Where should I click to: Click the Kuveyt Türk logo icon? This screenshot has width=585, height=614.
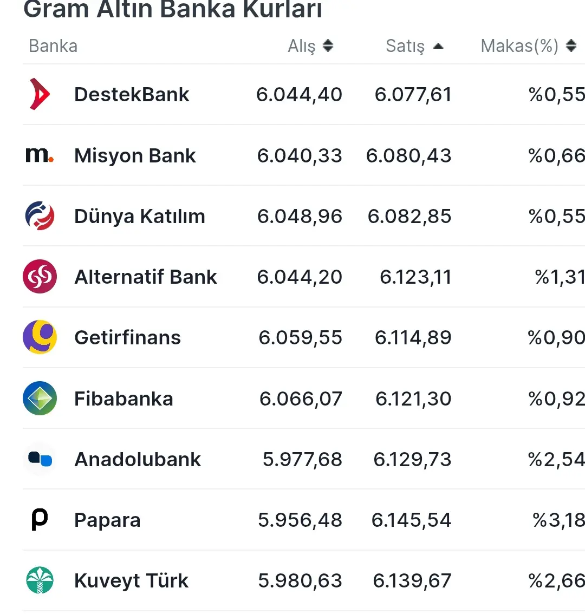click(x=40, y=580)
